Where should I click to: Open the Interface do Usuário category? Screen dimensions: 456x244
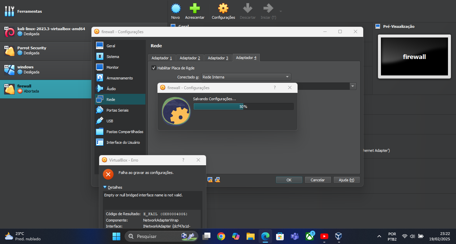coord(120,142)
